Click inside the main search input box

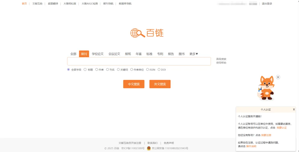139,61
